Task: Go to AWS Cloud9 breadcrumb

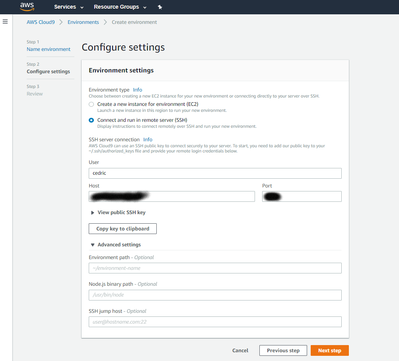Action: 41,22
